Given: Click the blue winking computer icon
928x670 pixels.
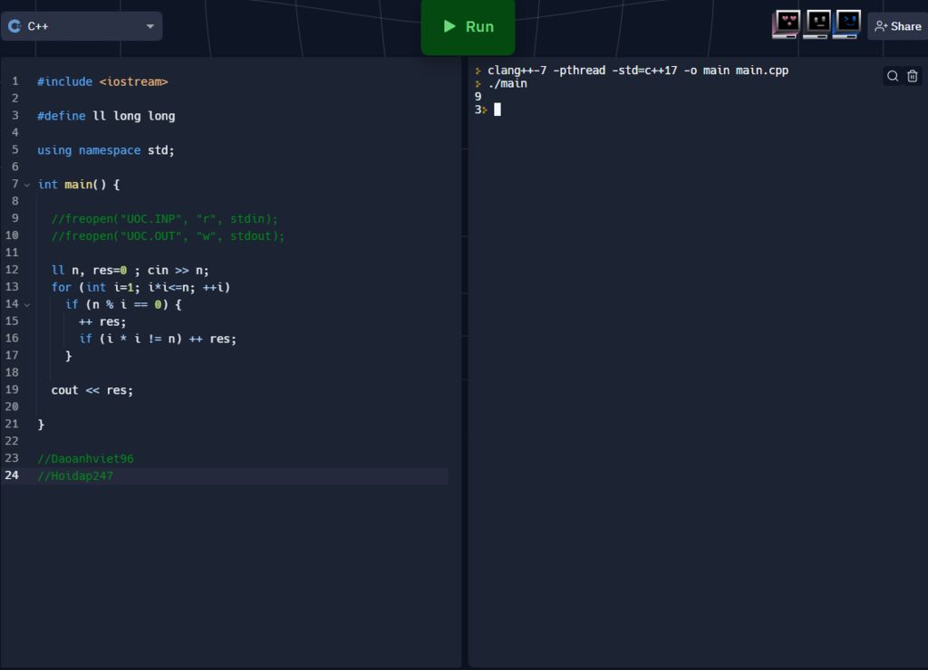Looking at the screenshot, I should pyautogui.click(x=847, y=24).
